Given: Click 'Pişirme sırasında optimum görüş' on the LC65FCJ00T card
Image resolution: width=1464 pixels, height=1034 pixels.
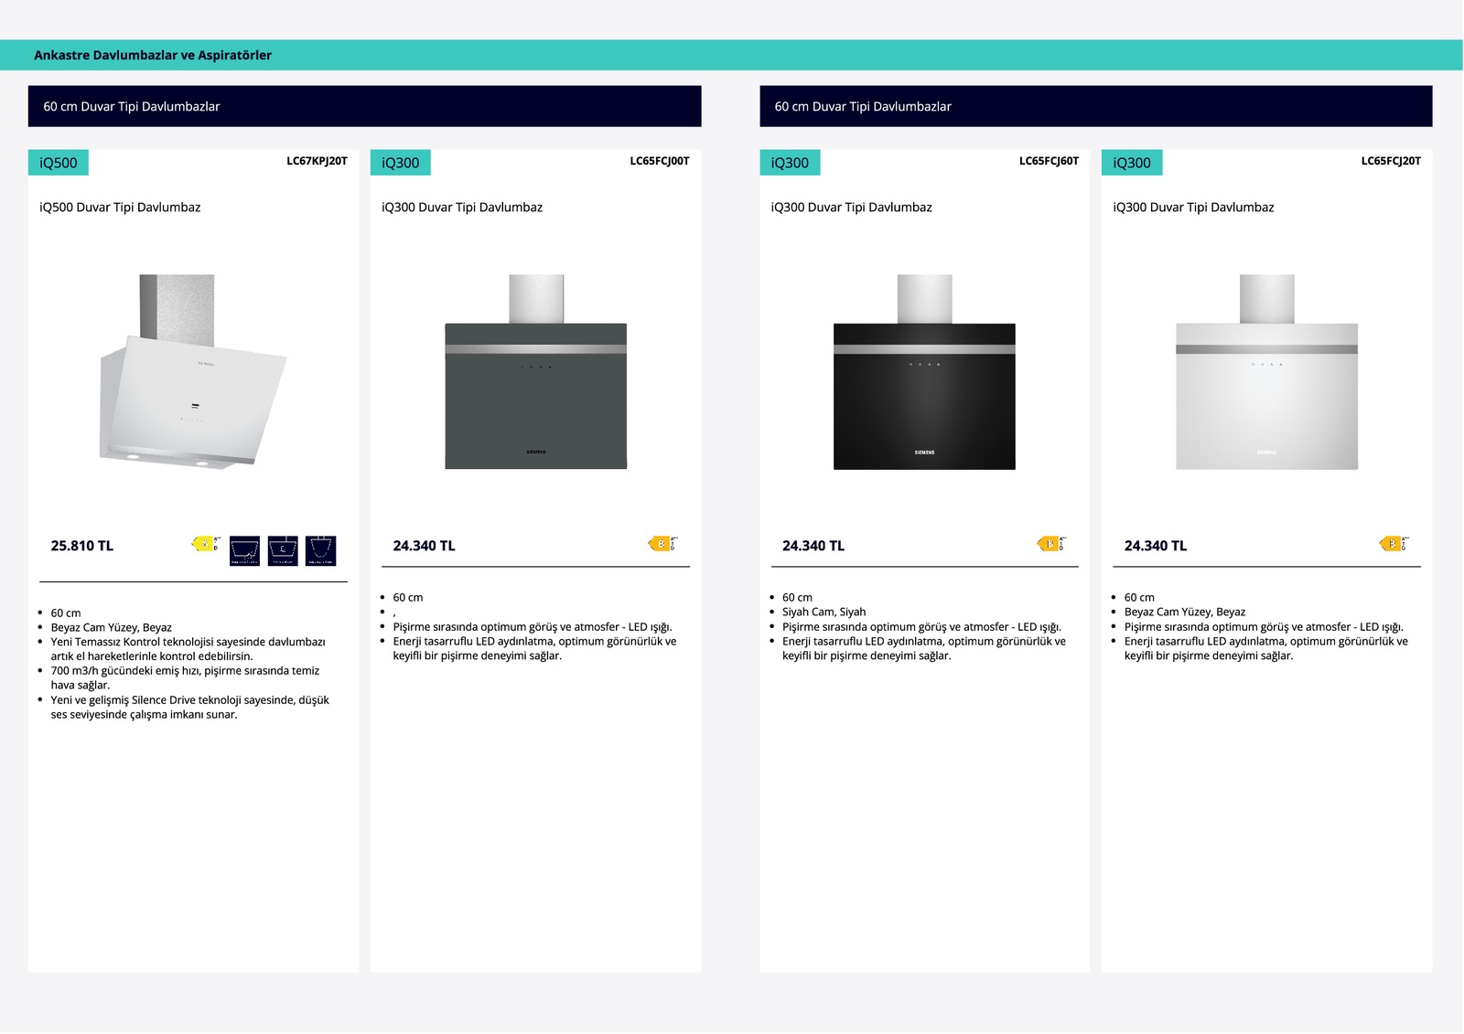Looking at the screenshot, I should pos(533,626).
